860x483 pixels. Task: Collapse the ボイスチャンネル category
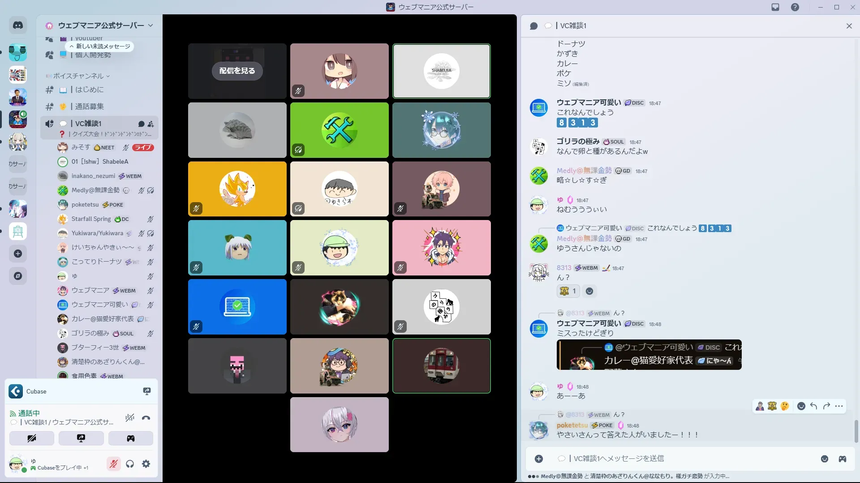[78, 76]
